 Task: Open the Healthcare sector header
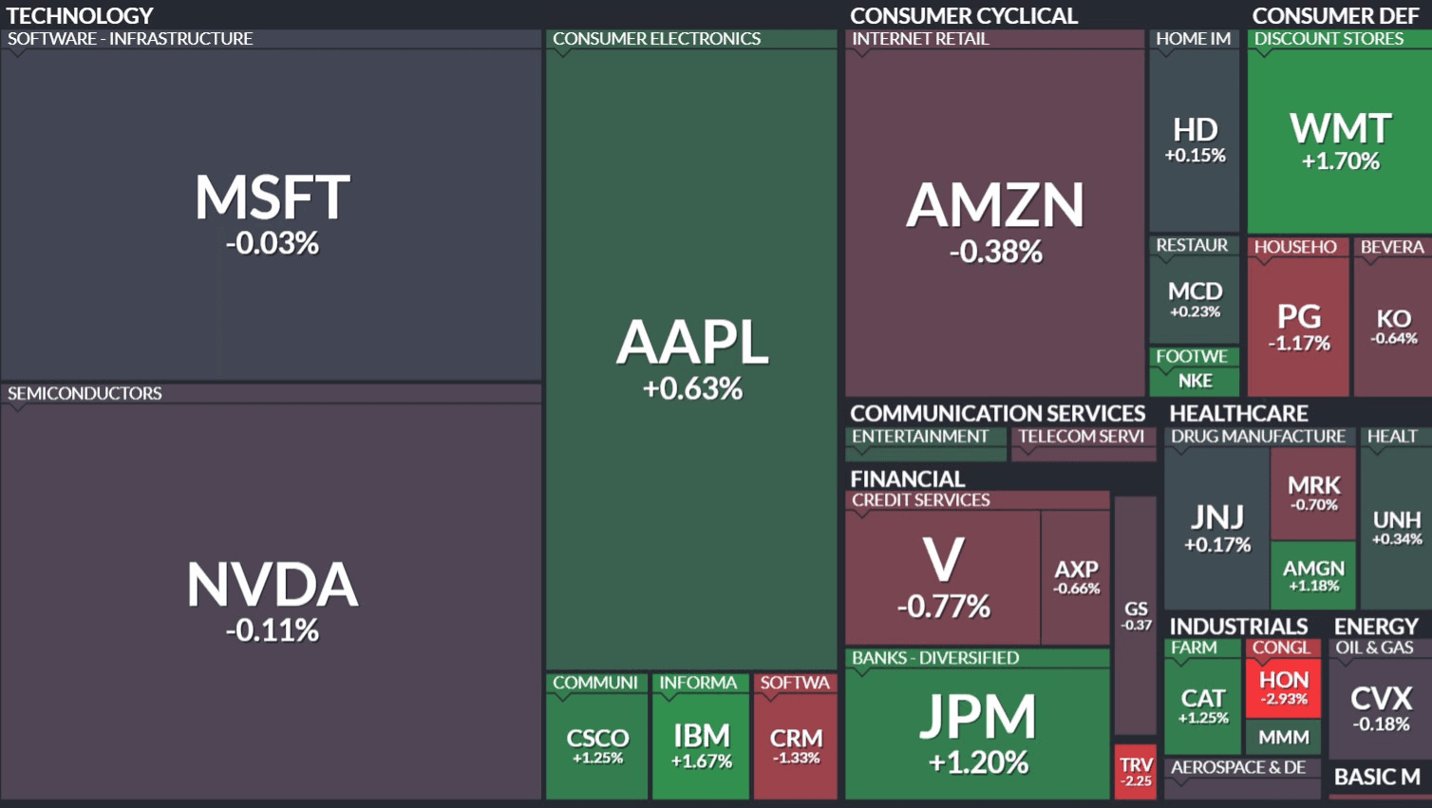coord(1238,413)
